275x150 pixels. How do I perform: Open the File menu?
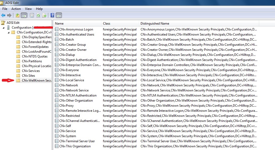pos(5,9)
